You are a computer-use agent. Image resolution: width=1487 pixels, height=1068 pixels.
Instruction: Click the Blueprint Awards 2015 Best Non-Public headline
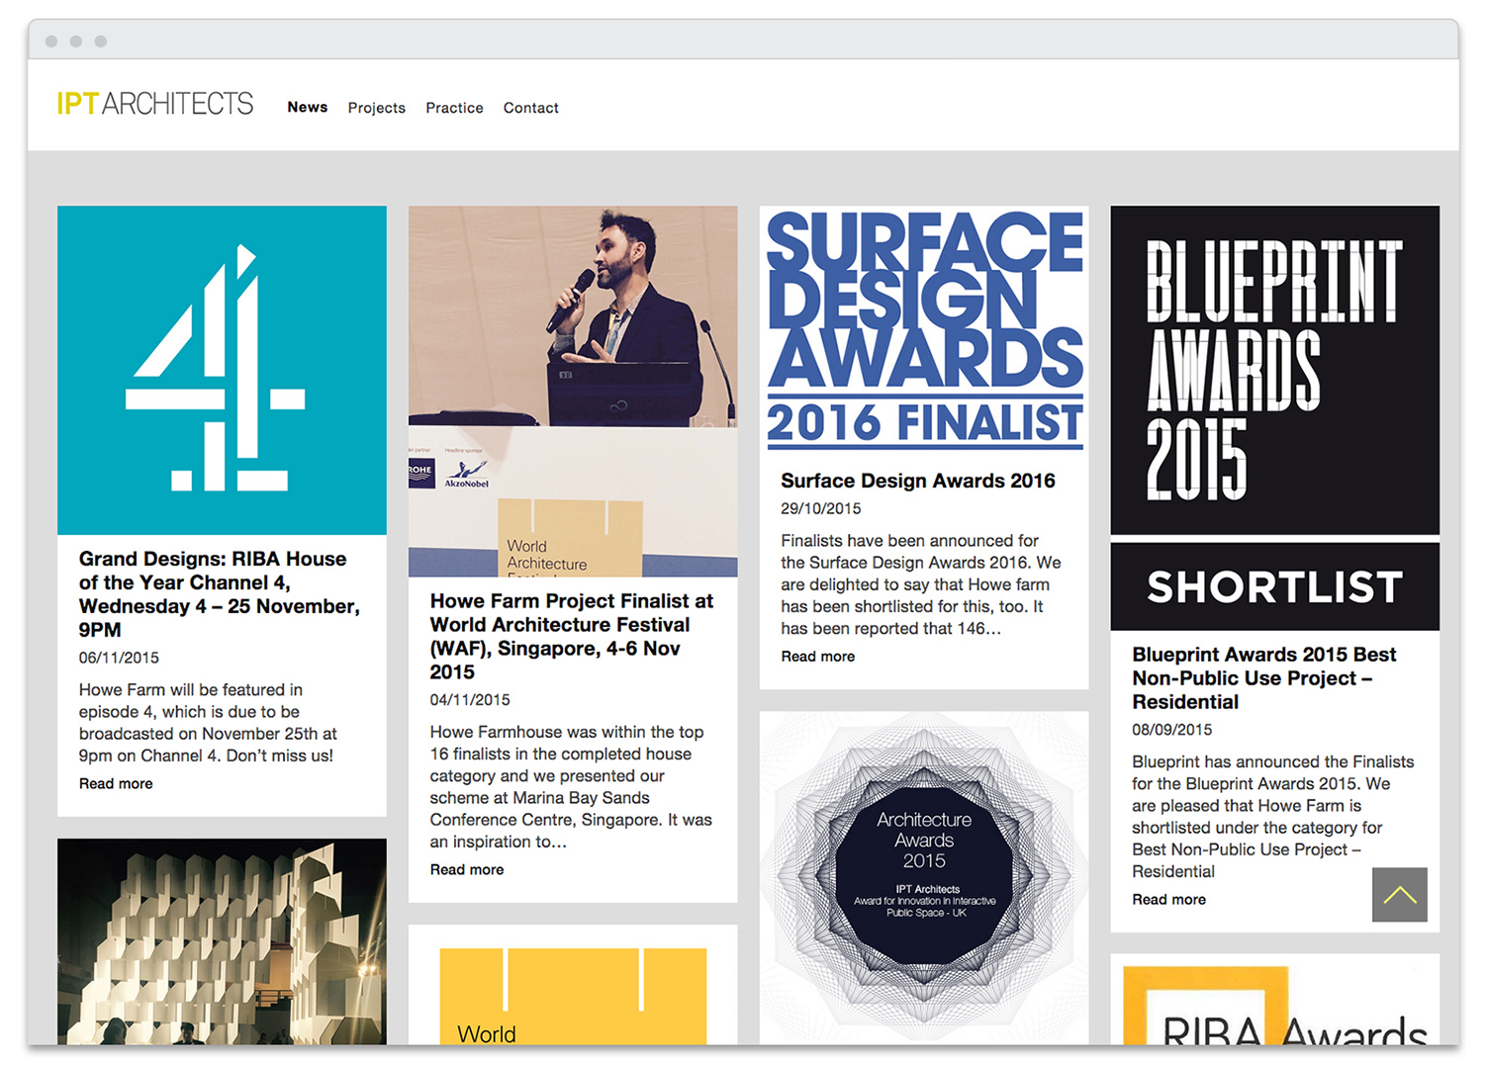(x=1263, y=678)
